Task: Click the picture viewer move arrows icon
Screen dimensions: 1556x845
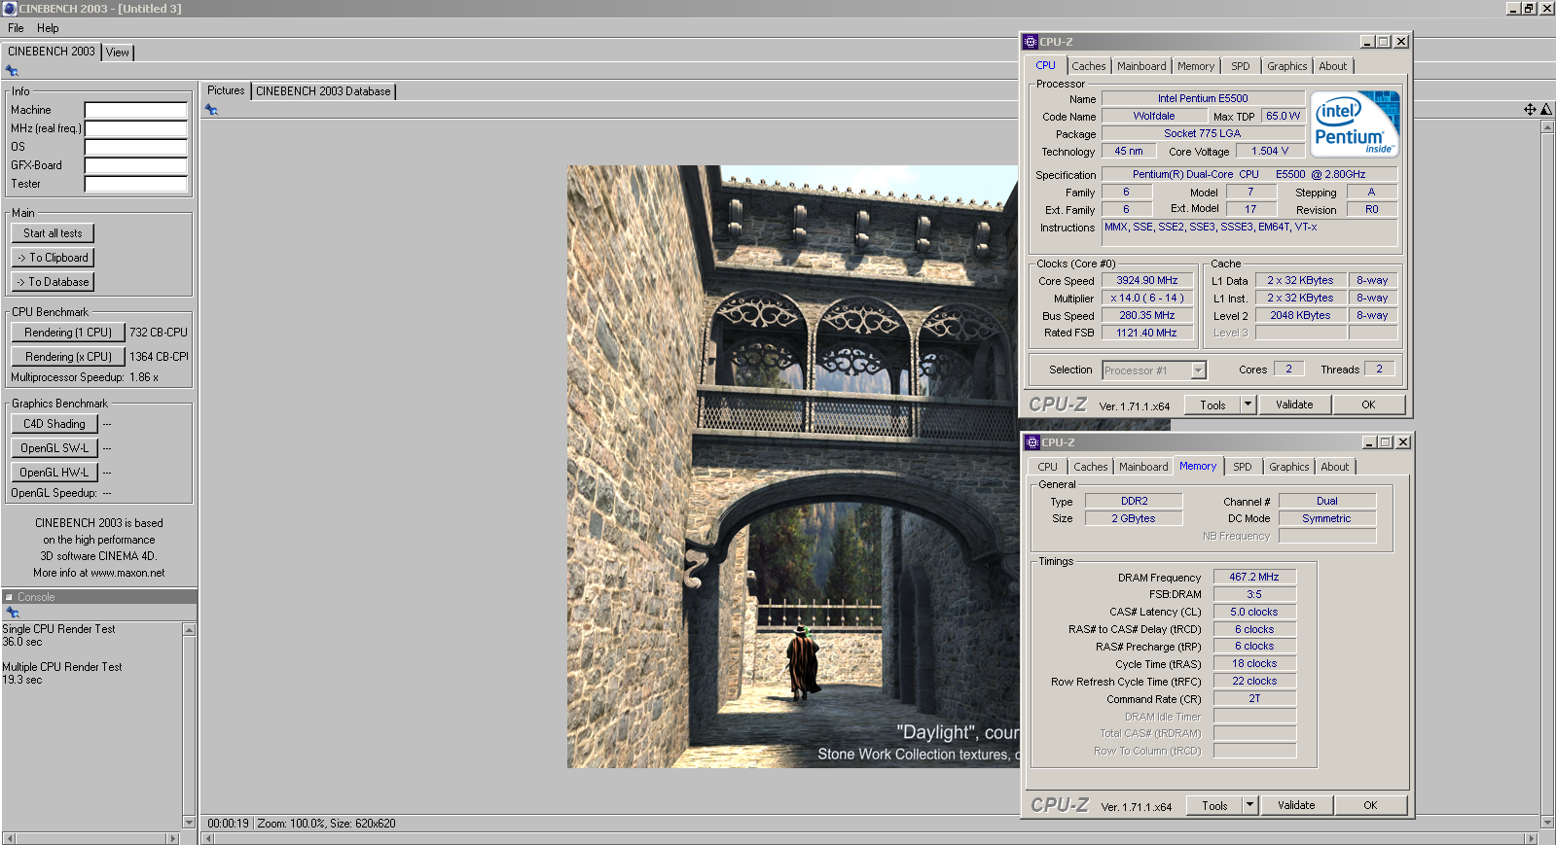Action: 1530,109
